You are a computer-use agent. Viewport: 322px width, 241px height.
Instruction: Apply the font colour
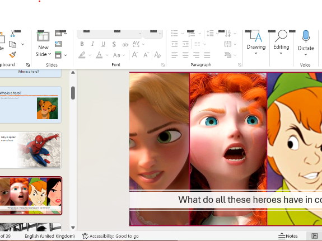click(x=99, y=55)
